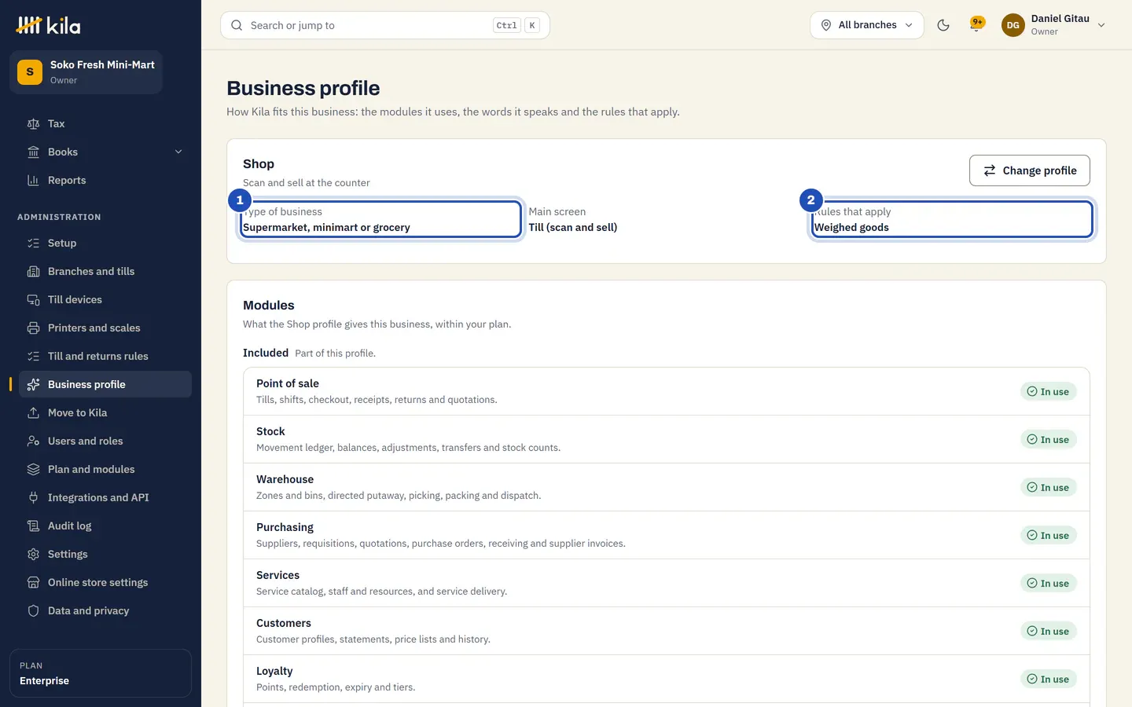Select the Business profile menu item
Viewport: 1132px width, 707px height.
(x=105, y=384)
